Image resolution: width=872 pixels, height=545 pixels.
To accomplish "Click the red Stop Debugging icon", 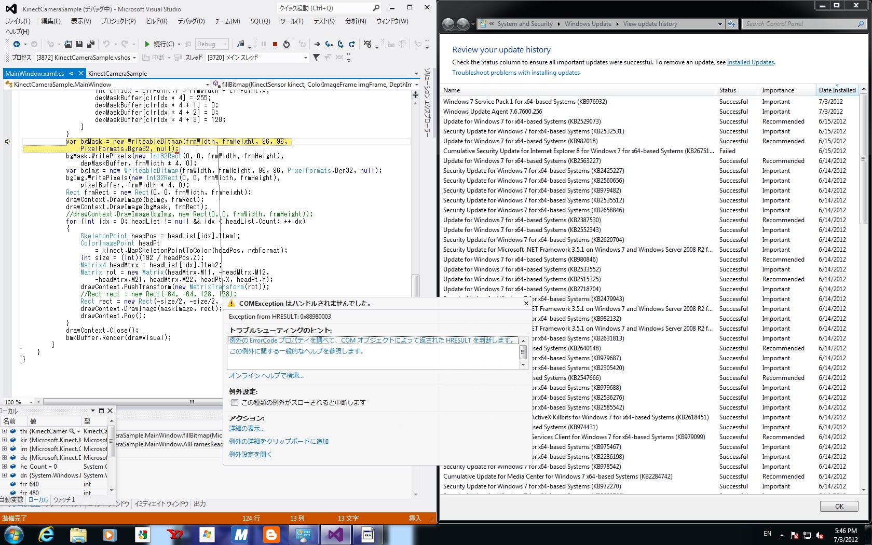I will click(275, 44).
